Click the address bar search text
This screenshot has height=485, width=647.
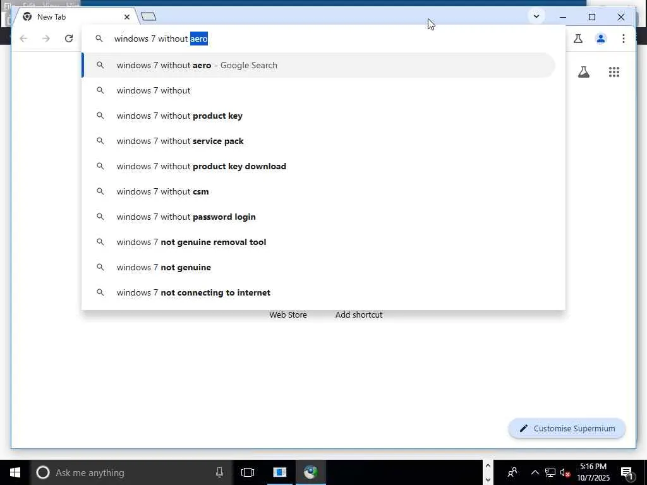161,39
